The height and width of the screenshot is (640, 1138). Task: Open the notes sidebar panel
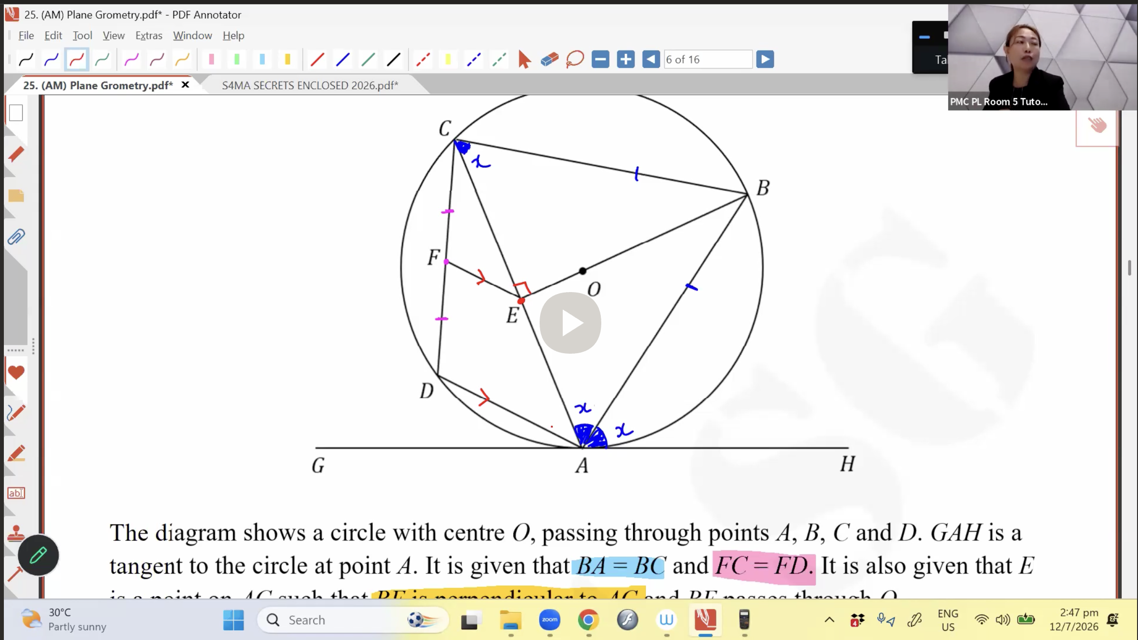[x=16, y=196]
